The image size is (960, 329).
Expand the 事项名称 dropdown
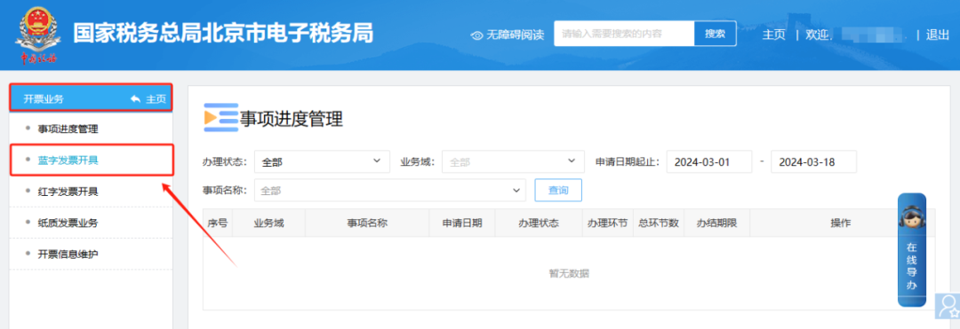tap(390, 191)
